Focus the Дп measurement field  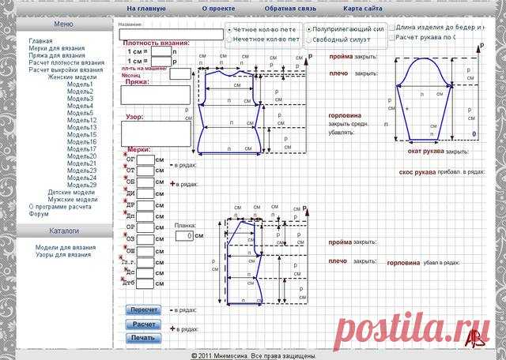(x=145, y=216)
